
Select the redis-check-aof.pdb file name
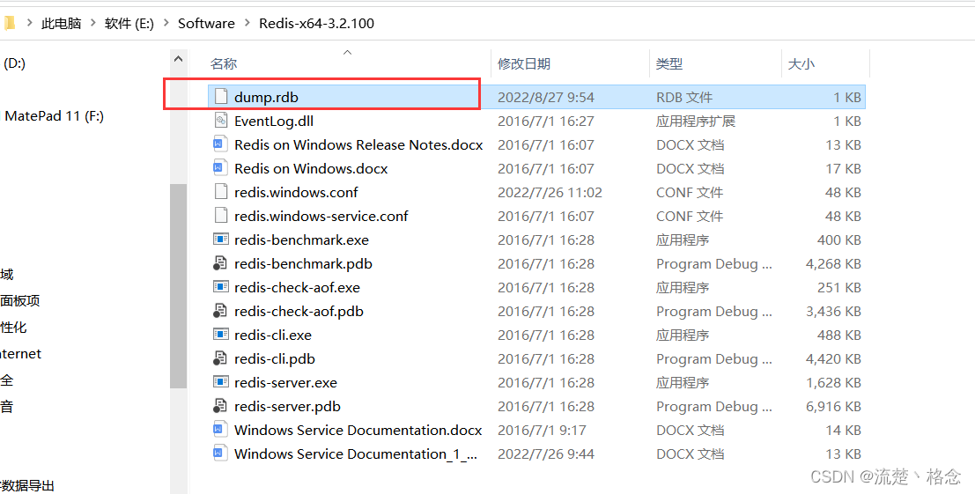(299, 311)
